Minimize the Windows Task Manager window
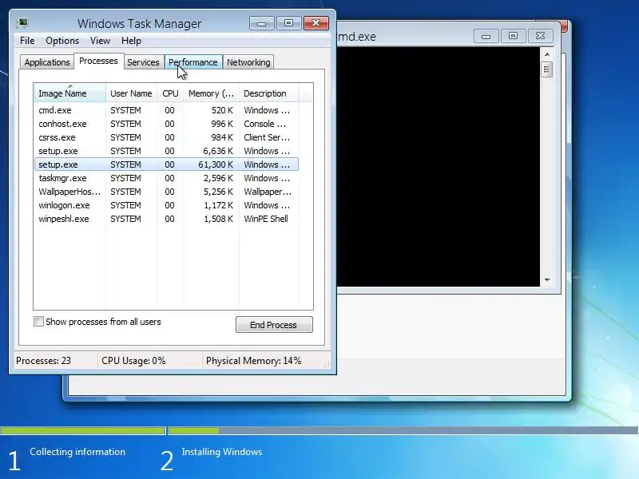 262,23
